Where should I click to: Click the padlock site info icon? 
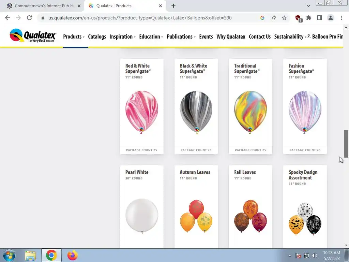point(43,18)
